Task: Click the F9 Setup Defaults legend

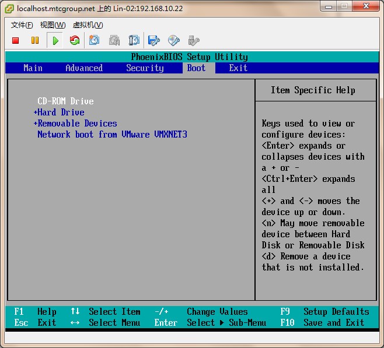Action: point(324,311)
